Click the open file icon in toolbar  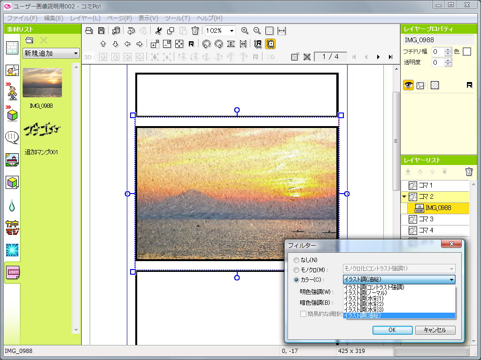tap(89, 30)
